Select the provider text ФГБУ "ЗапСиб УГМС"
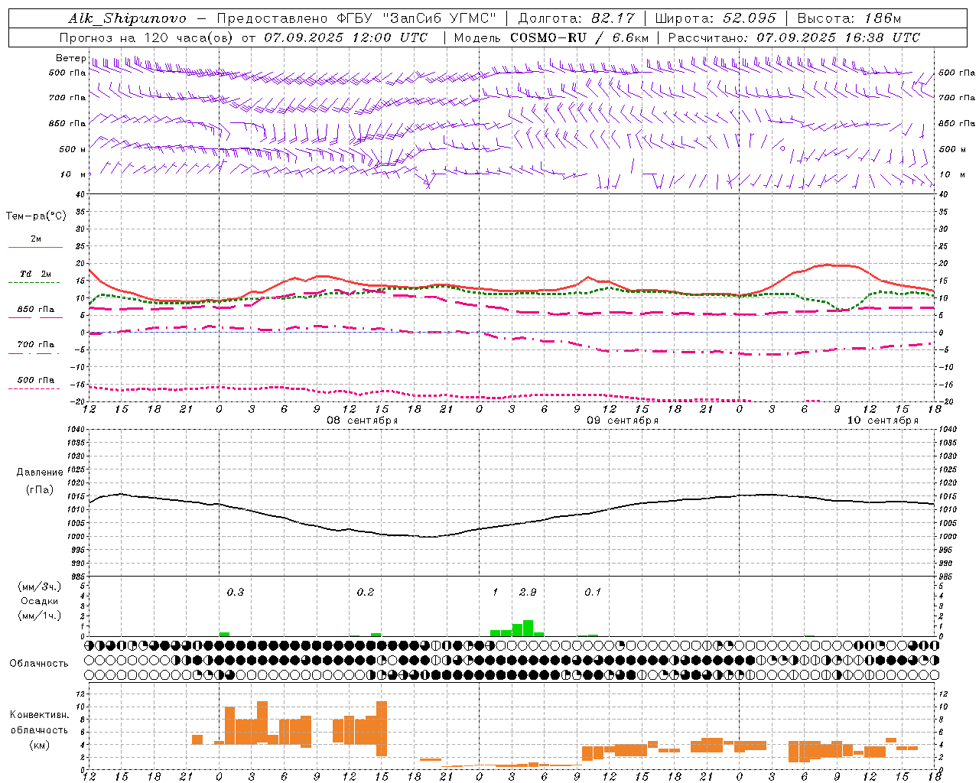 tap(418, 18)
